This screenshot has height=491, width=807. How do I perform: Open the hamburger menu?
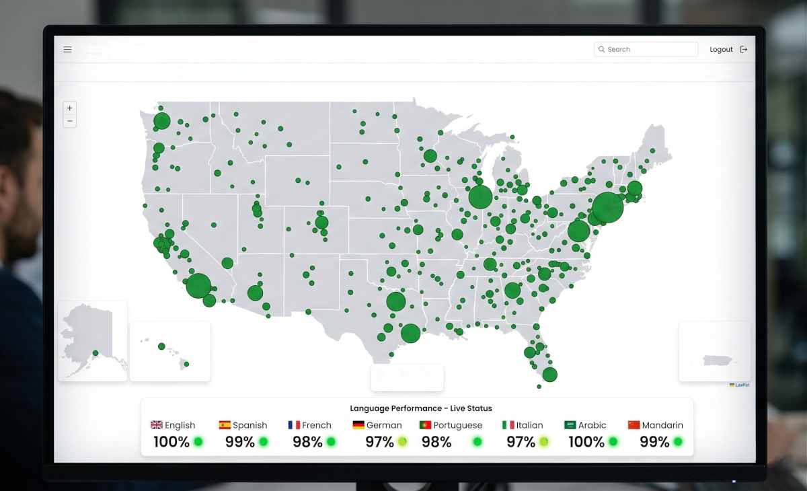[67, 49]
